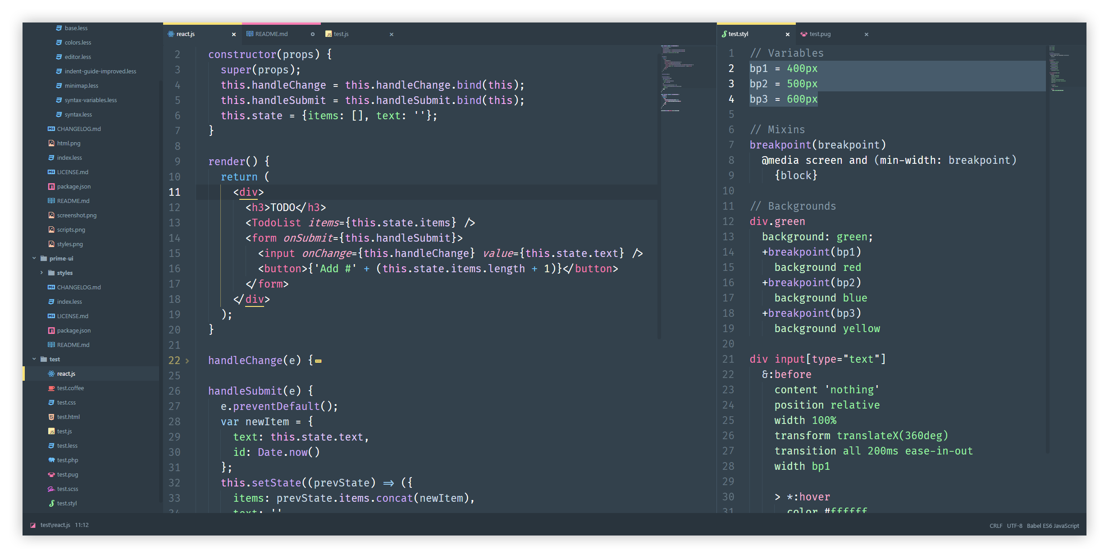Click the status bar file icon beside test\react.js
This screenshot has height=558, width=1109.
(x=33, y=525)
